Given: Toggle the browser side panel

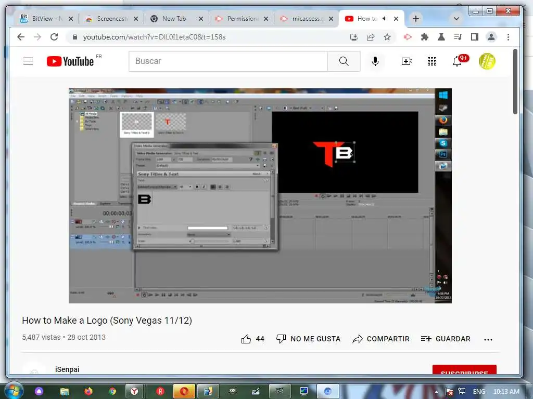Looking at the screenshot, I should tap(475, 37).
